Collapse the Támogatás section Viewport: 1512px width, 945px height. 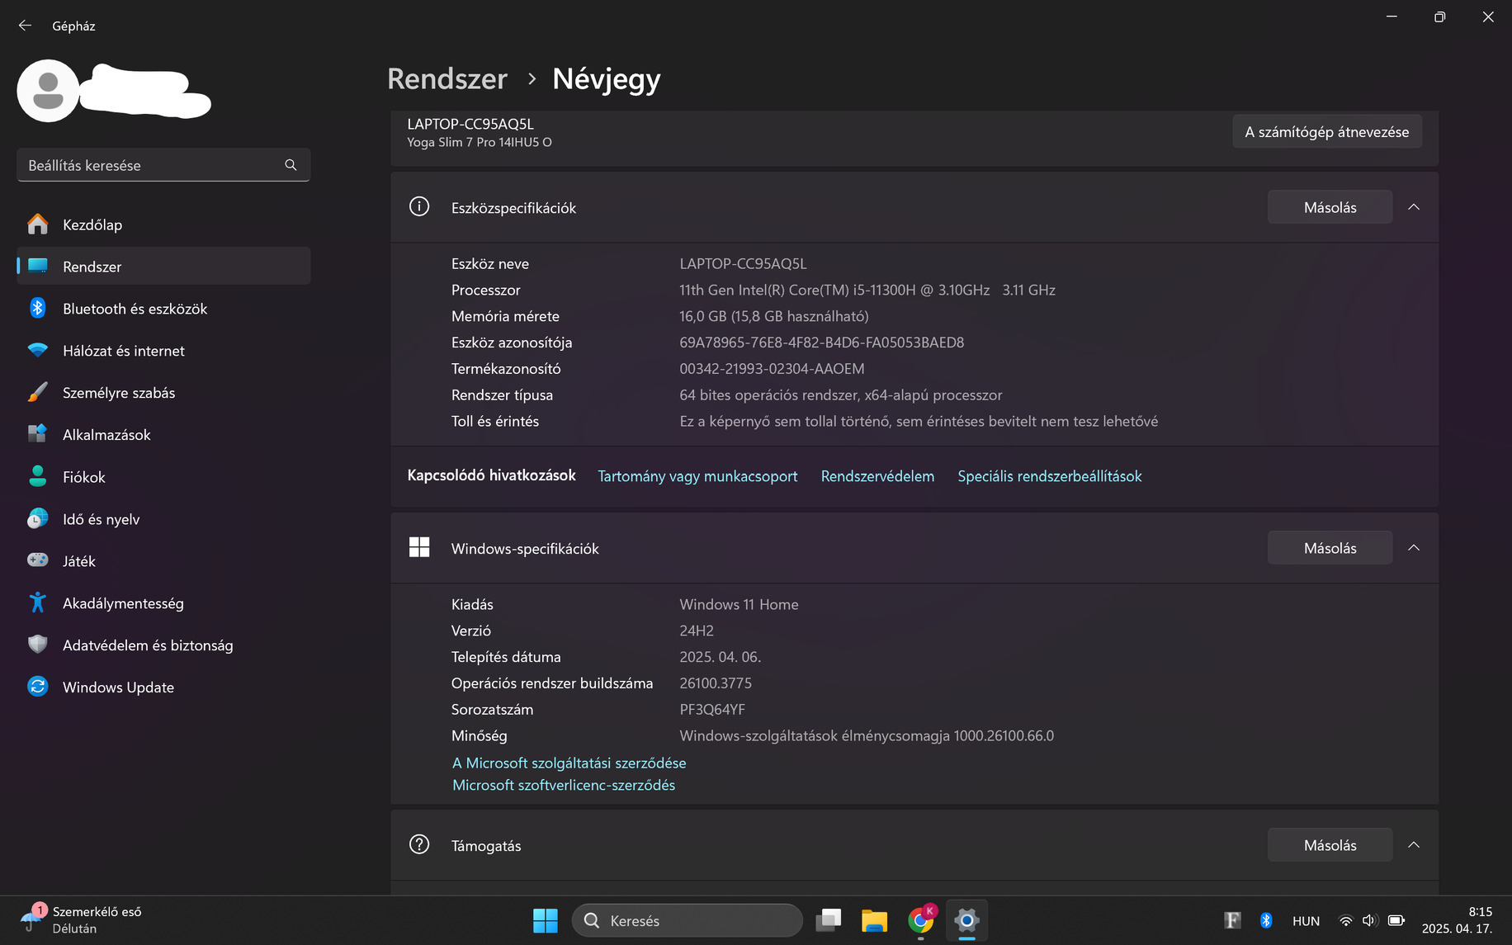1414,845
